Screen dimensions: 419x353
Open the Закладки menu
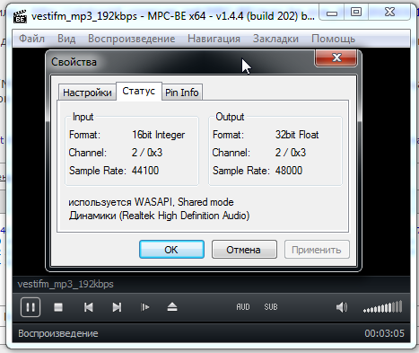tap(275, 39)
